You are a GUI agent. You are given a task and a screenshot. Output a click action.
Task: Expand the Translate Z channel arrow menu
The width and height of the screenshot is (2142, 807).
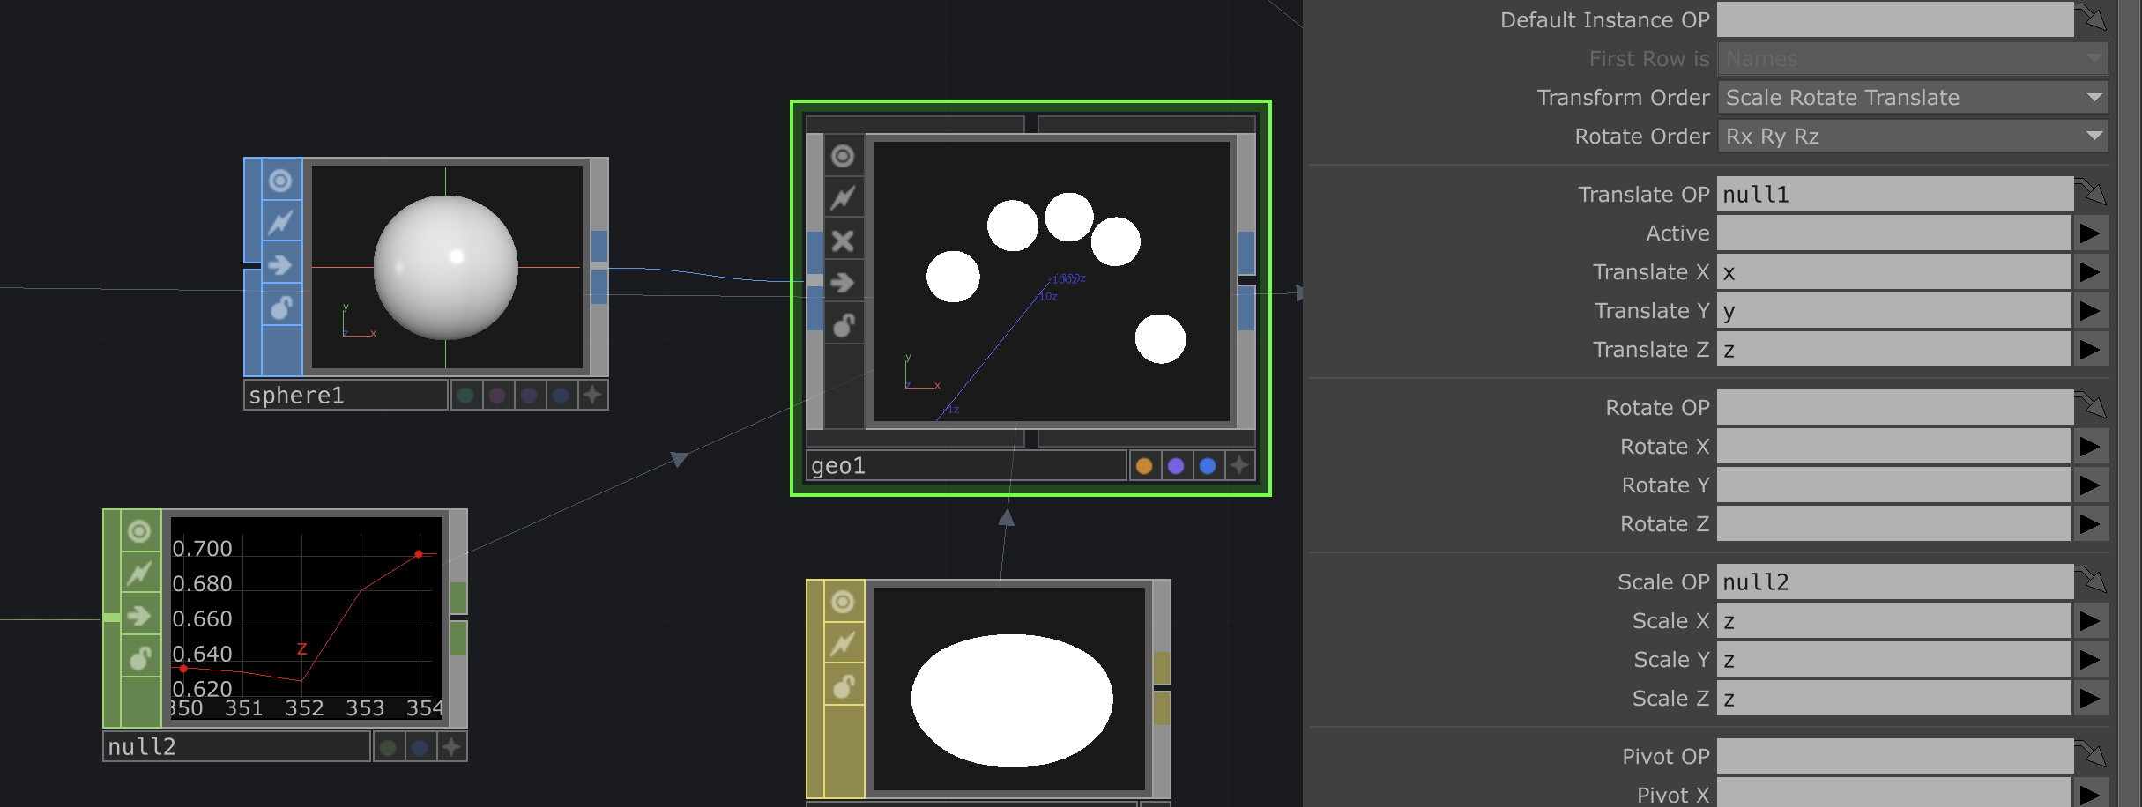(2090, 349)
